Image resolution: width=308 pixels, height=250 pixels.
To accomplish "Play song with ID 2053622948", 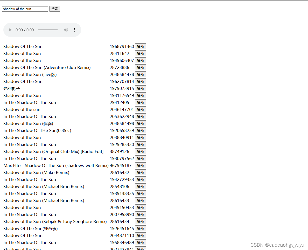I will click(141, 116).
